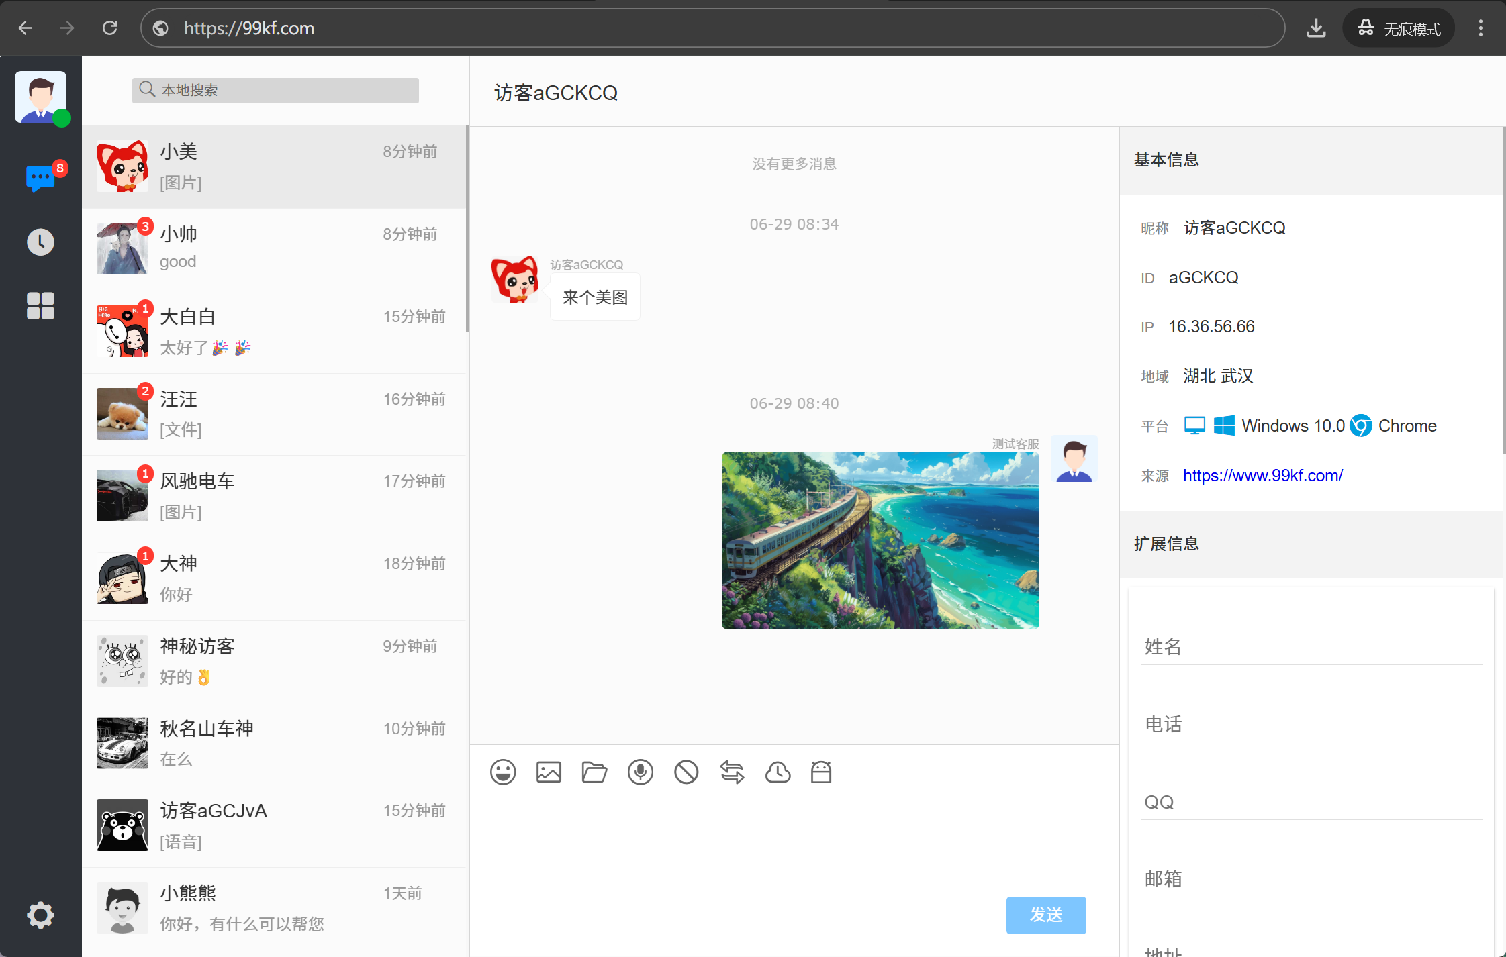Screen dimensions: 1506x957
Task: Select the 访客aGCJvA conversation
Action: coord(275,826)
